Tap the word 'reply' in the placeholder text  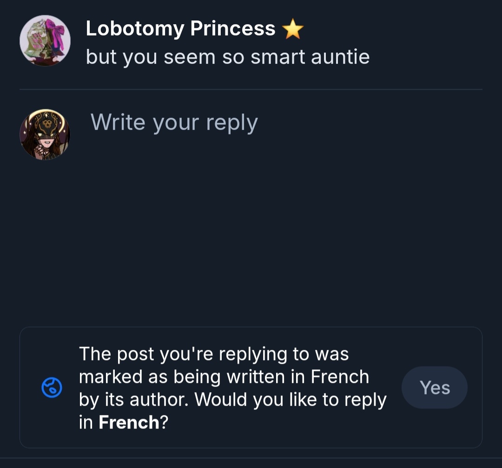pos(231,123)
